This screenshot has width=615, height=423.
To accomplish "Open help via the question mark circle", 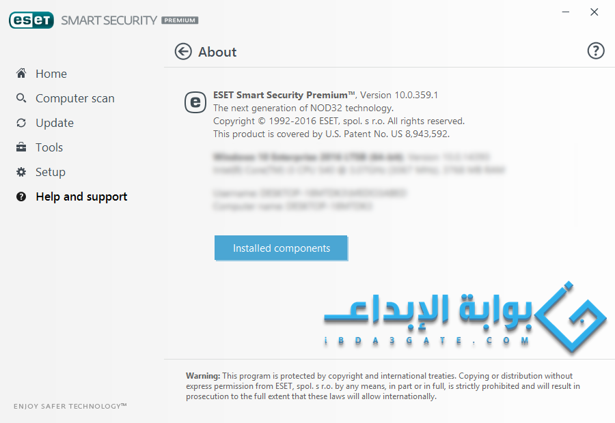I will 596,50.
